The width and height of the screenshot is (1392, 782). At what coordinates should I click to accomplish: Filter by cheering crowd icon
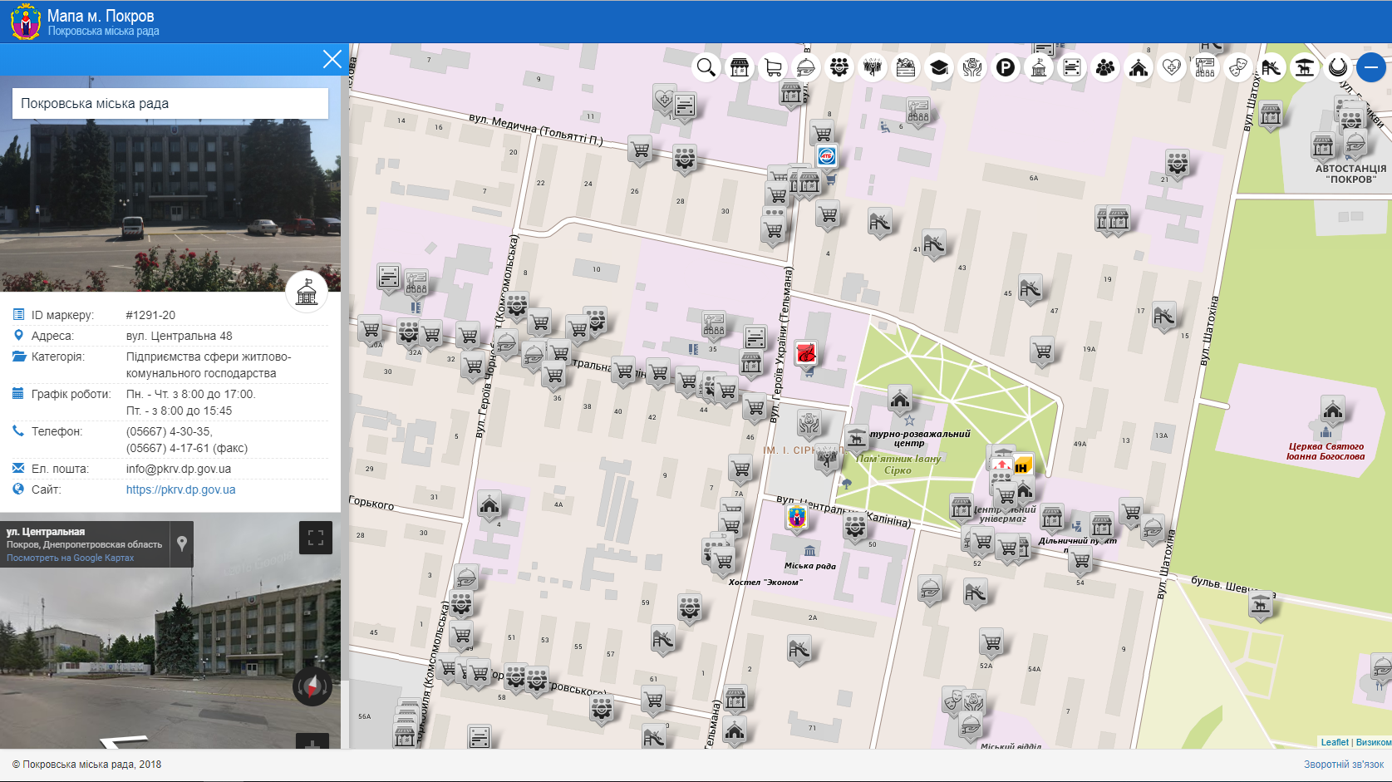tap(873, 67)
